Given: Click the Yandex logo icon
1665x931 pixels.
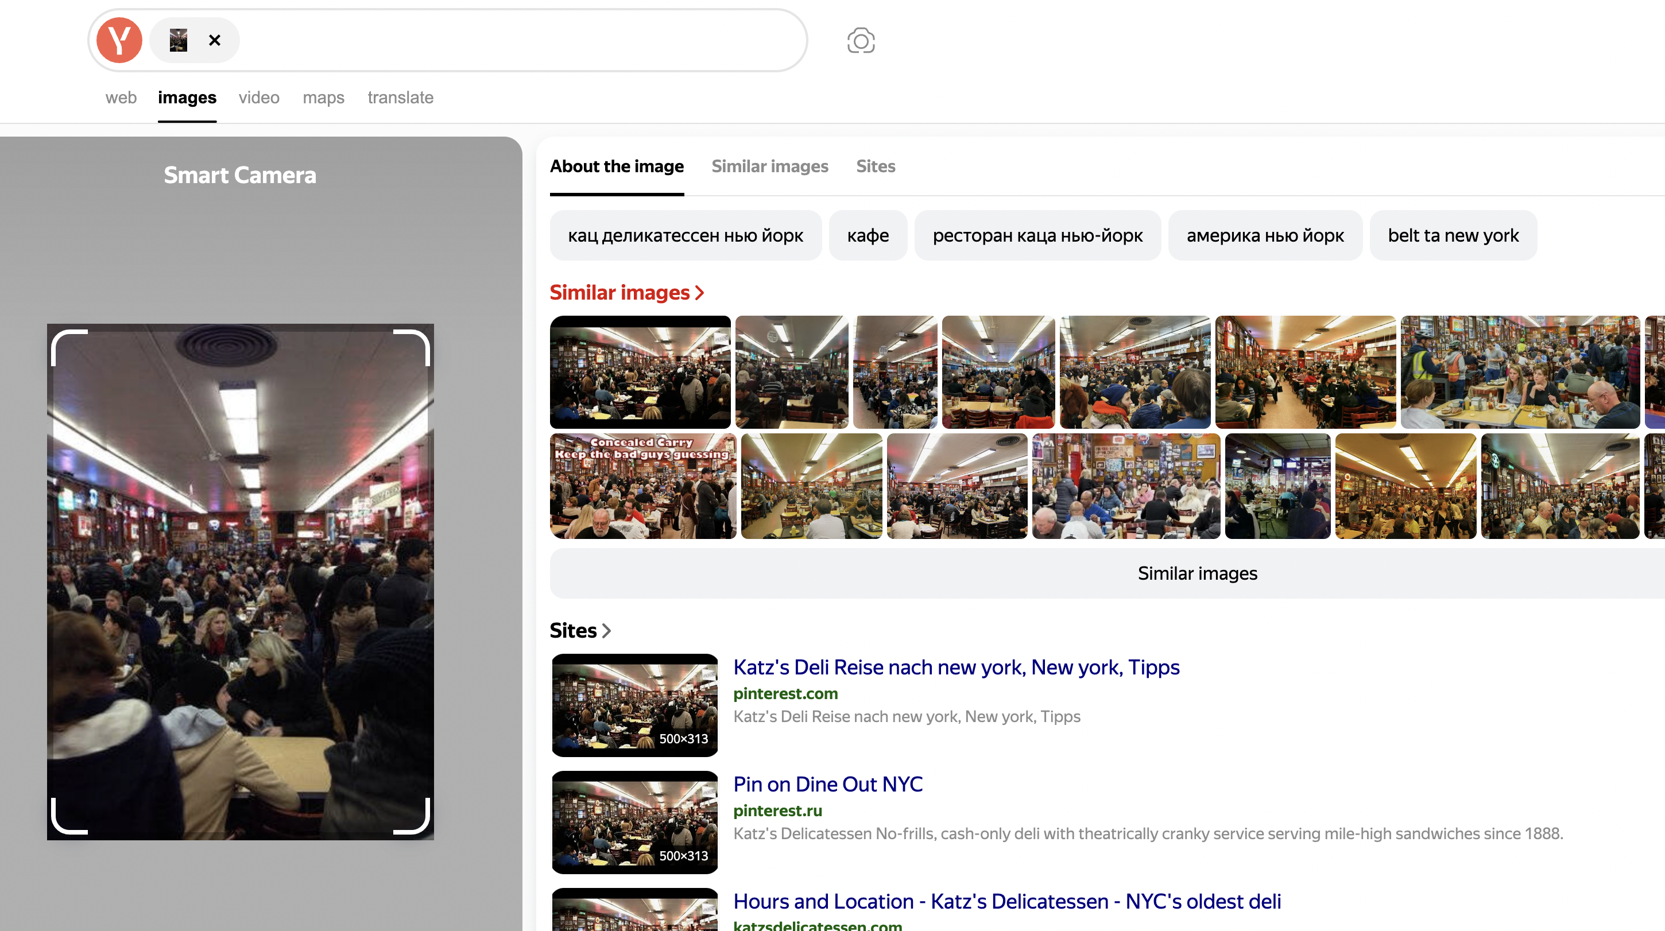Looking at the screenshot, I should 119,40.
